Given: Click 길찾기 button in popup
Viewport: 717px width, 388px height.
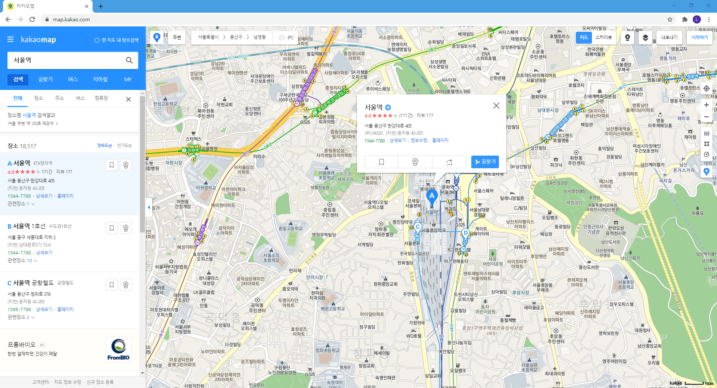Looking at the screenshot, I should (485, 162).
